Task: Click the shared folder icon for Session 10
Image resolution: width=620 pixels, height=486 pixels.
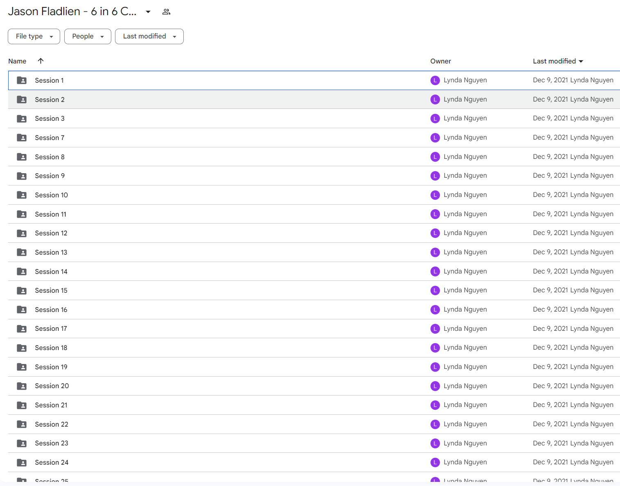Action: coord(22,195)
